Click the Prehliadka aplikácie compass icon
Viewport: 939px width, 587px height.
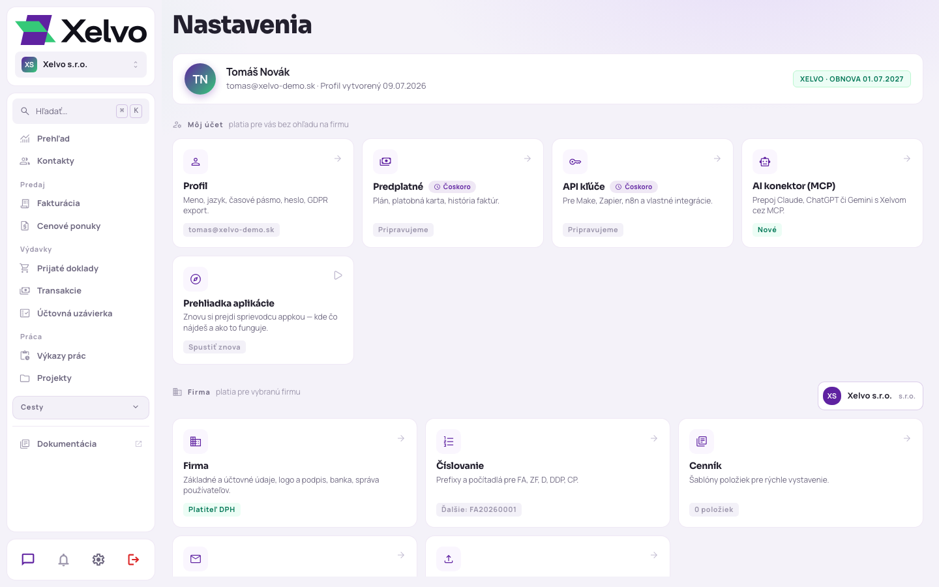point(196,279)
